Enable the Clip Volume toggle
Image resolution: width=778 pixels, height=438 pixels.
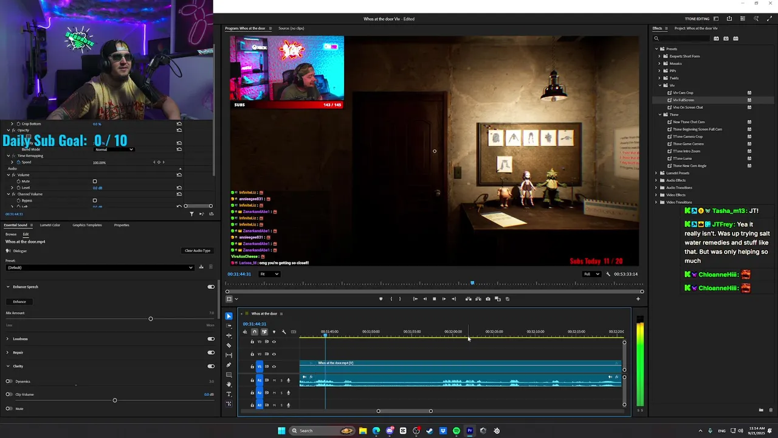click(9, 394)
